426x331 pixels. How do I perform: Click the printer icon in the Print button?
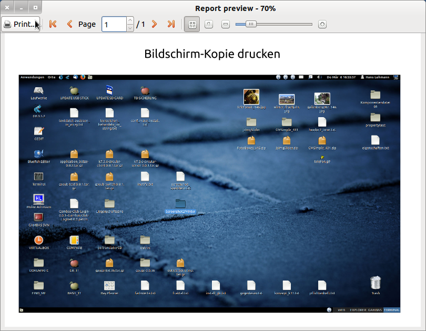point(7,24)
